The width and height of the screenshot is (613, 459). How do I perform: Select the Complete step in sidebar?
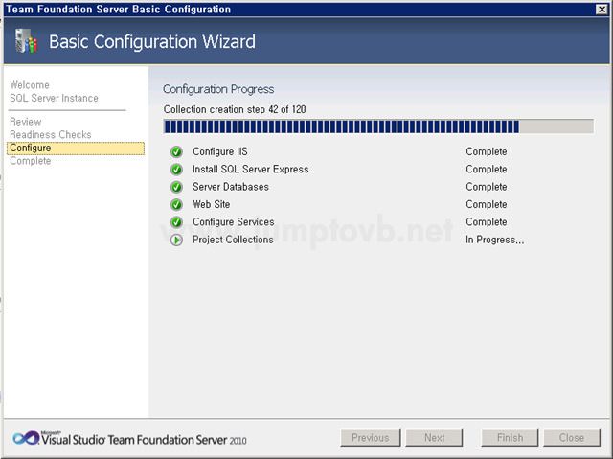tap(30, 161)
